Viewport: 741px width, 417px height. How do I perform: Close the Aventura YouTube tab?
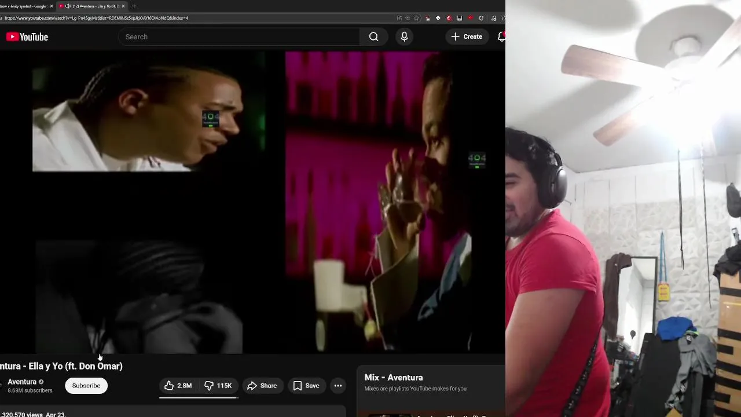123,6
